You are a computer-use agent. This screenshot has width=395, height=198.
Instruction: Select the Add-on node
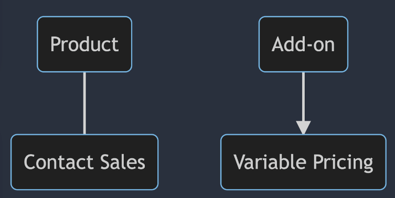tap(303, 44)
